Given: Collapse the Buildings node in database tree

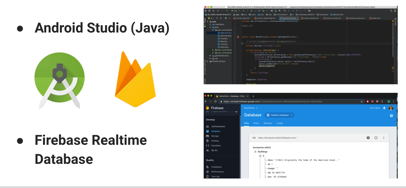Looking at the screenshot, I should coord(255,152).
